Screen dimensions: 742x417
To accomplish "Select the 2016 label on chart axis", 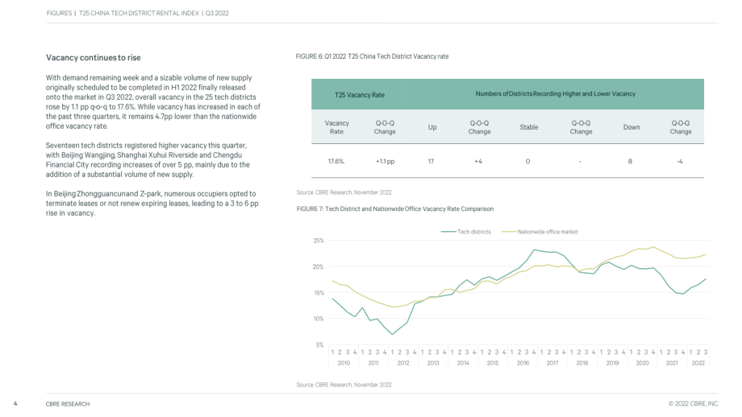I will (523, 363).
